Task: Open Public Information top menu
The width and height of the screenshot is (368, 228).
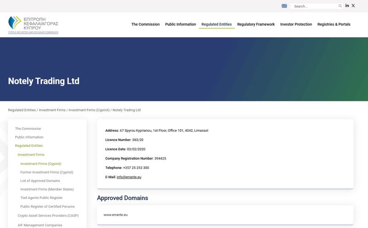Action: click(x=180, y=24)
